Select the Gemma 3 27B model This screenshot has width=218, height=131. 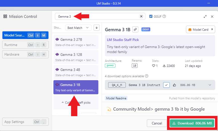pyautogui.click(x=76, y=42)
